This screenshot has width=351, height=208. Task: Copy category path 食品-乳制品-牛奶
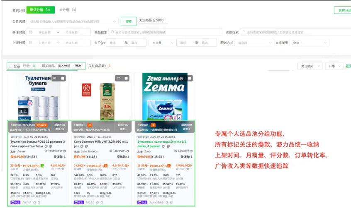click(108, 130)
